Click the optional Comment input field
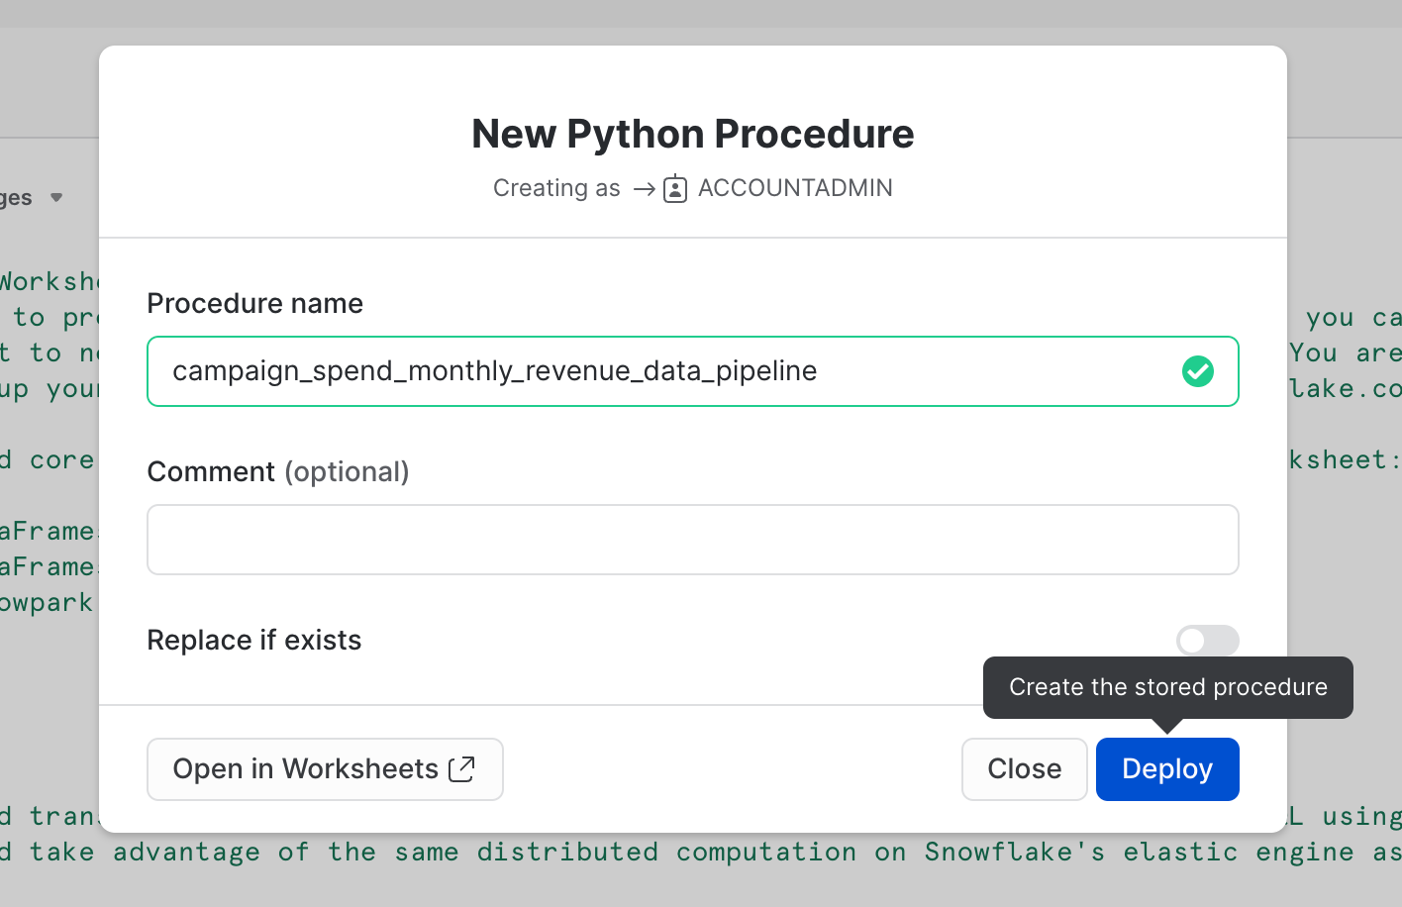Image resolution: width=1402 pixels, height=907 pixels. [692, 539]
